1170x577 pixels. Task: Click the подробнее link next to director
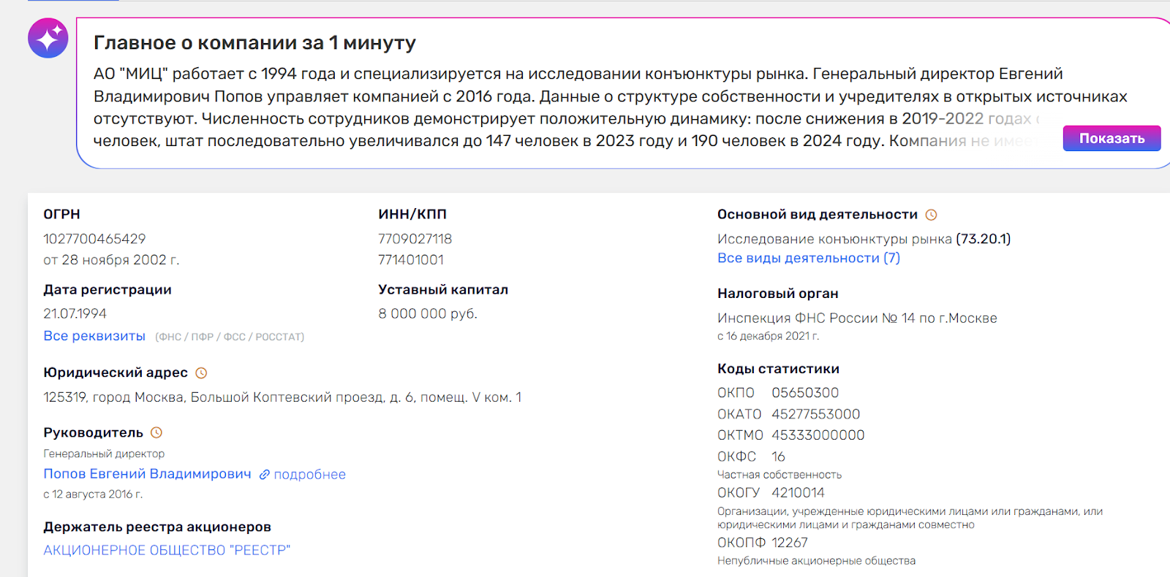click(309, 475)
